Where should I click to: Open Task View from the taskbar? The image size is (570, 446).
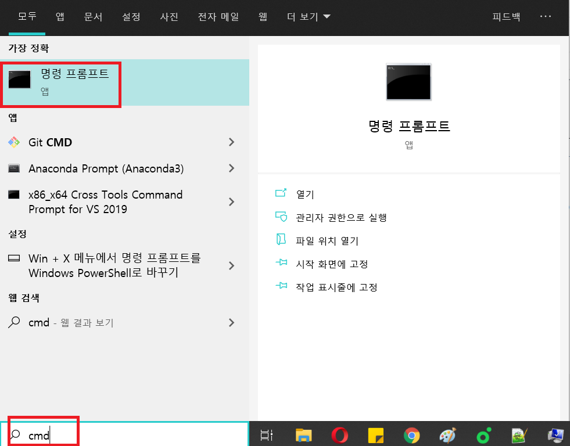point(267,435)
